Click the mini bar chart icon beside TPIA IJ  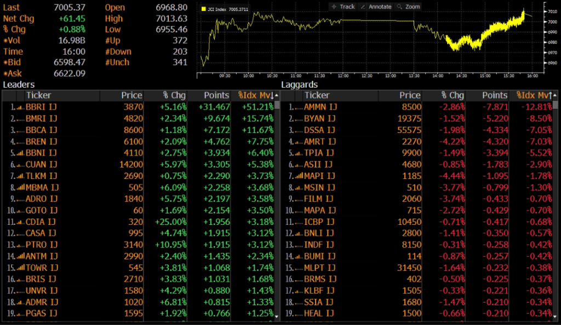(x=299, y=153)
